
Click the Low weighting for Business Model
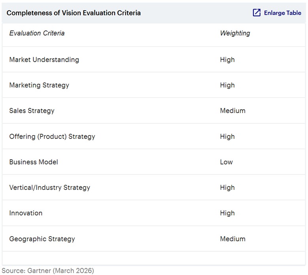tap(226, 162)
